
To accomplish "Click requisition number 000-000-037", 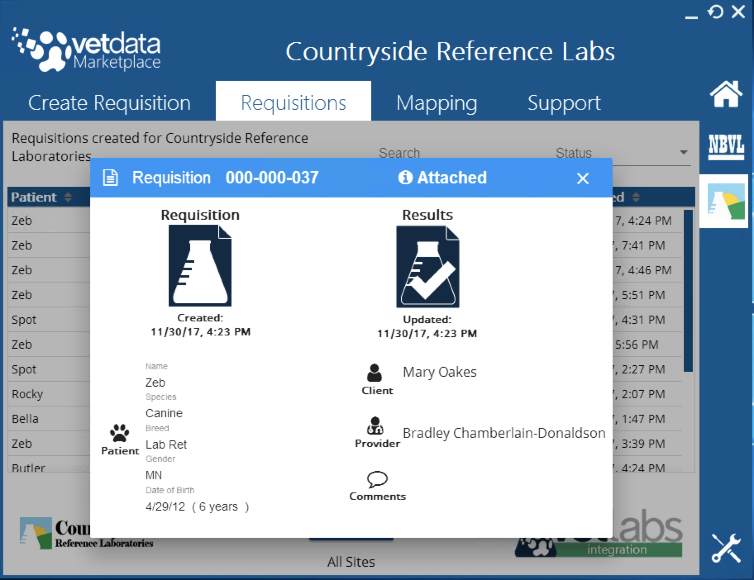I will click(272, 178).
